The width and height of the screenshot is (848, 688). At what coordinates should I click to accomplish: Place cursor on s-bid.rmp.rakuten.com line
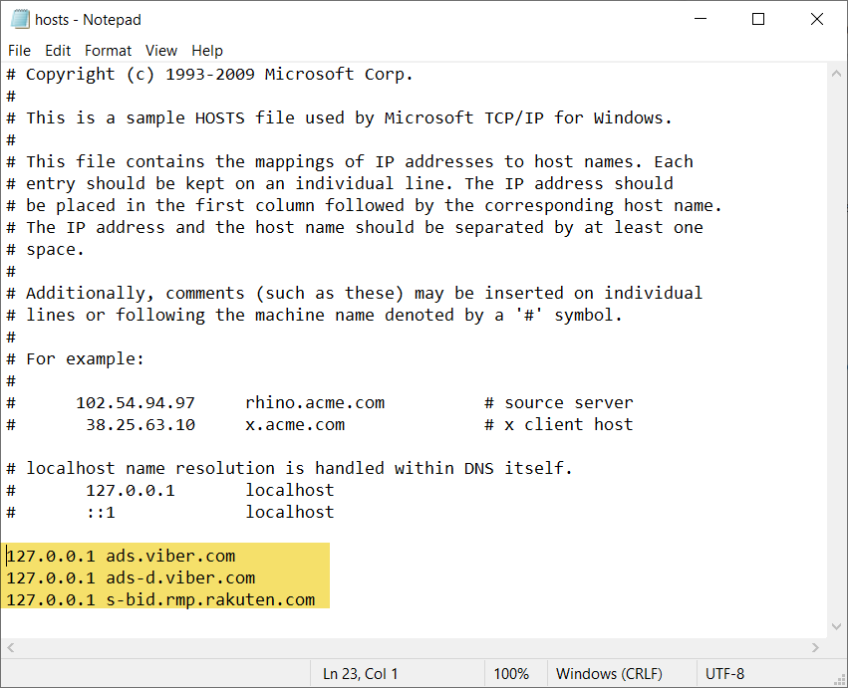pyautogui.click(x=160, y=600)
